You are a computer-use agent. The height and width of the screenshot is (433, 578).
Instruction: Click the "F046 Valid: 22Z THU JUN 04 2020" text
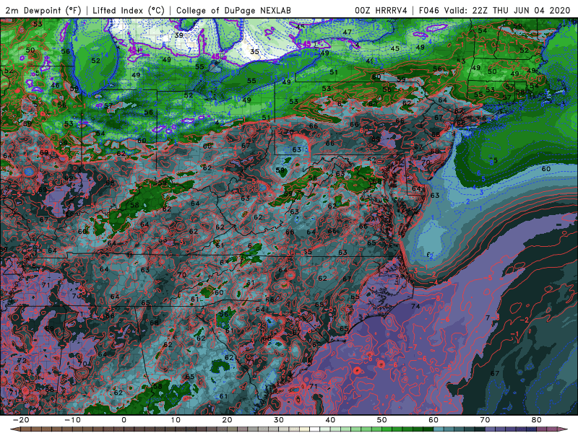click(x=494, y=10)
